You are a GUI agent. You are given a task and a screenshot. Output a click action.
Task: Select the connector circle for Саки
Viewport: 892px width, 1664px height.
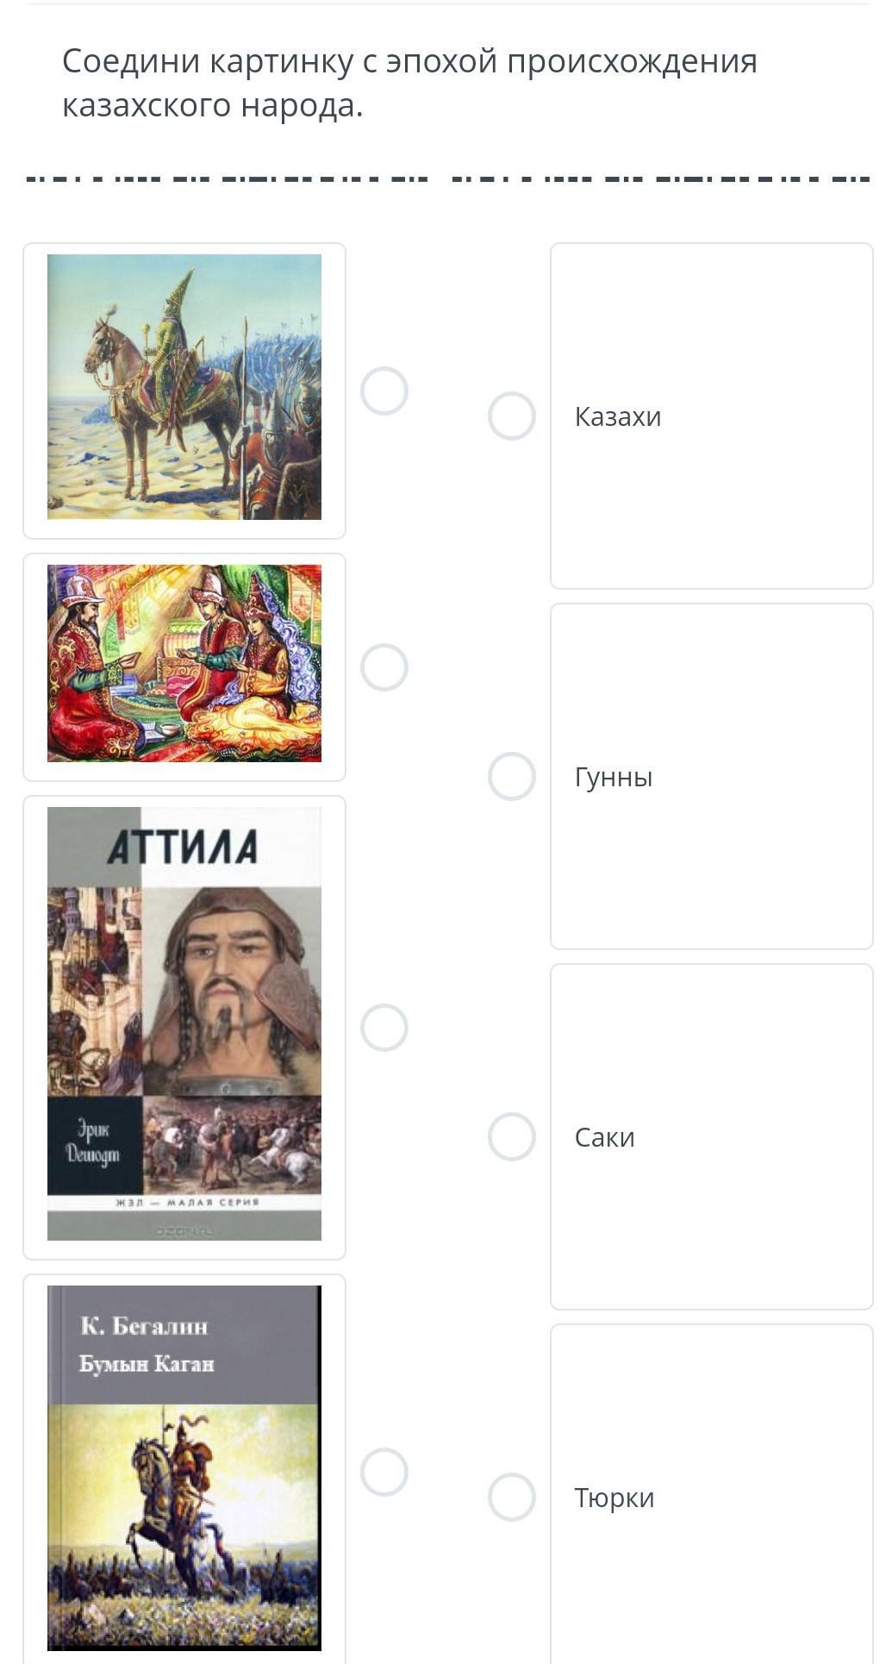tap(512, 1137)
